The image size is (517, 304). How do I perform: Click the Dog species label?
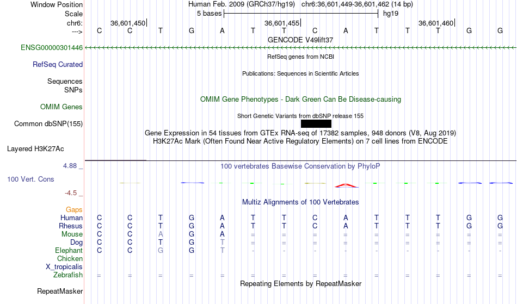click(76, 243)
